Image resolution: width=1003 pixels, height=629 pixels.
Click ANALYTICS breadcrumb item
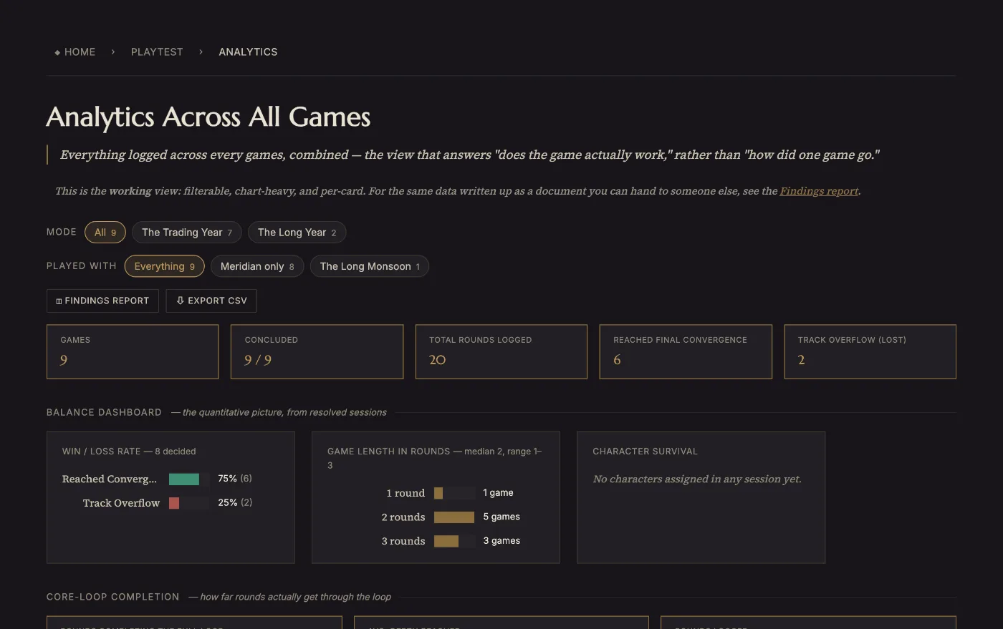tap(248, 52)
